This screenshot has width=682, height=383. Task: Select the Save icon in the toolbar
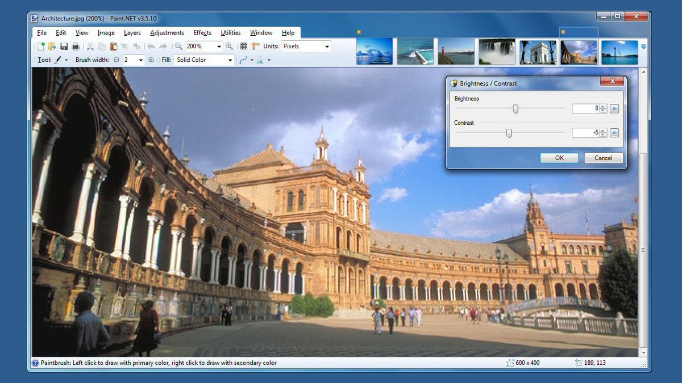[x=64, y=46]
